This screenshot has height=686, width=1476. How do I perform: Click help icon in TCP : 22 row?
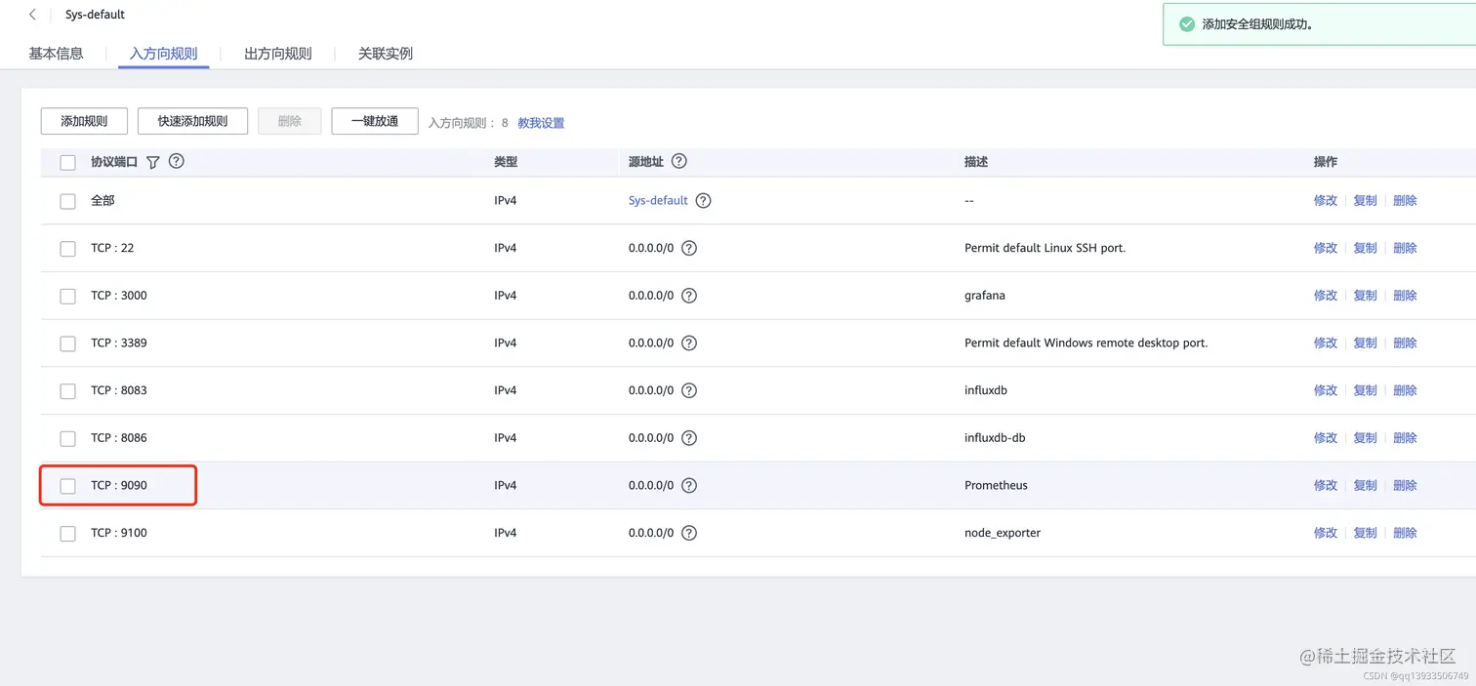[689, 248]
